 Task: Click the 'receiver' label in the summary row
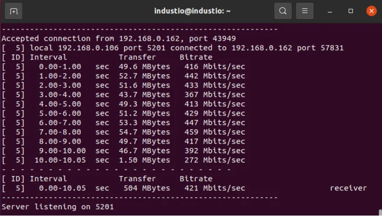click(x=348, y=188)
